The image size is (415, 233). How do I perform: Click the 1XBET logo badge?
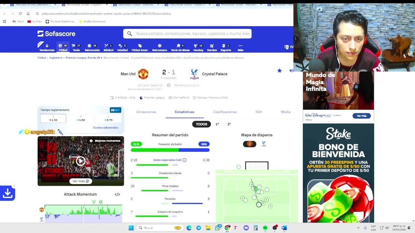click(115, 110)
